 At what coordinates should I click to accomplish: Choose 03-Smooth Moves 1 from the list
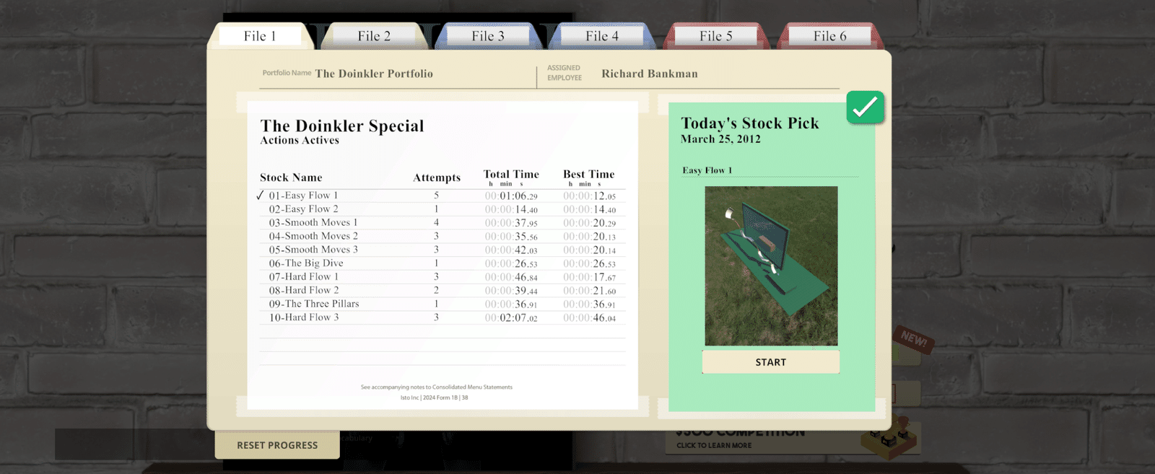(443, 223)
